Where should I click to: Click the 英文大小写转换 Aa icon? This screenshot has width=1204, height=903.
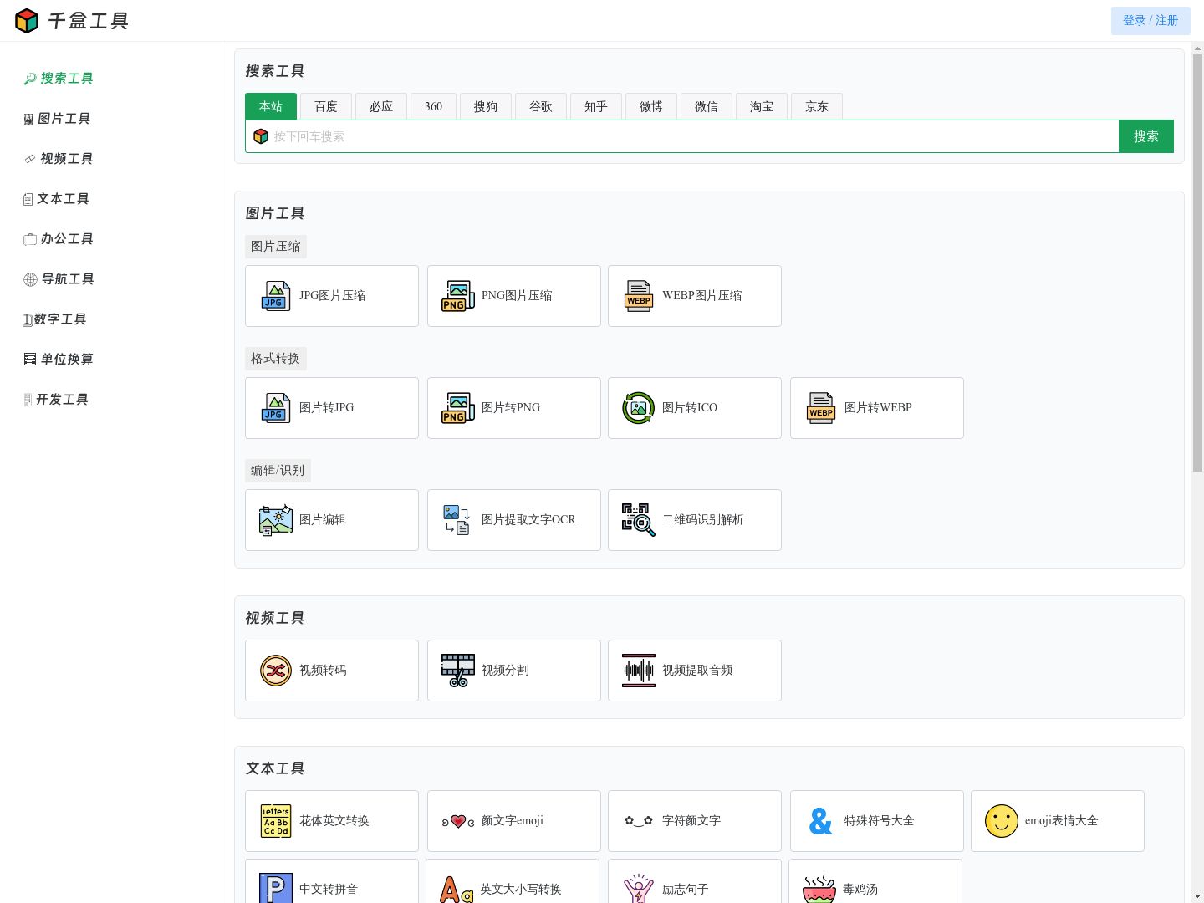457,889
